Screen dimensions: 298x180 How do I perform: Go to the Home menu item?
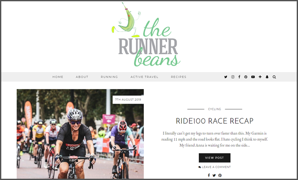click(58, 77)
